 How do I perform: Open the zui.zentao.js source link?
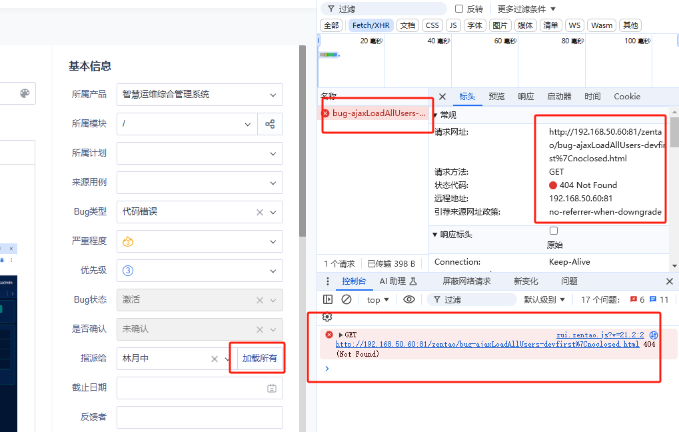click(600, 335)
